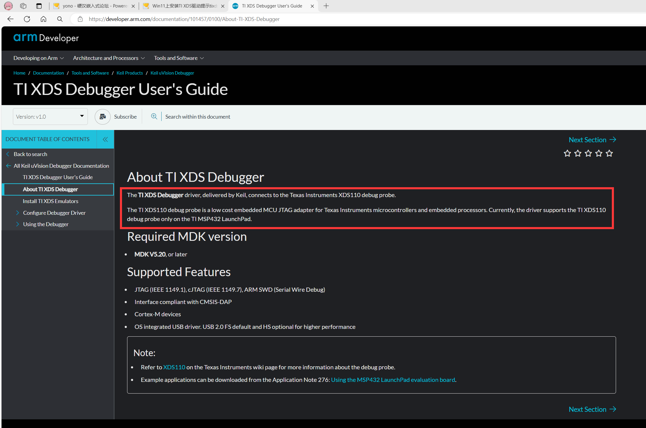
Task: Close the yono forum tab
Action: pos(133,6)
